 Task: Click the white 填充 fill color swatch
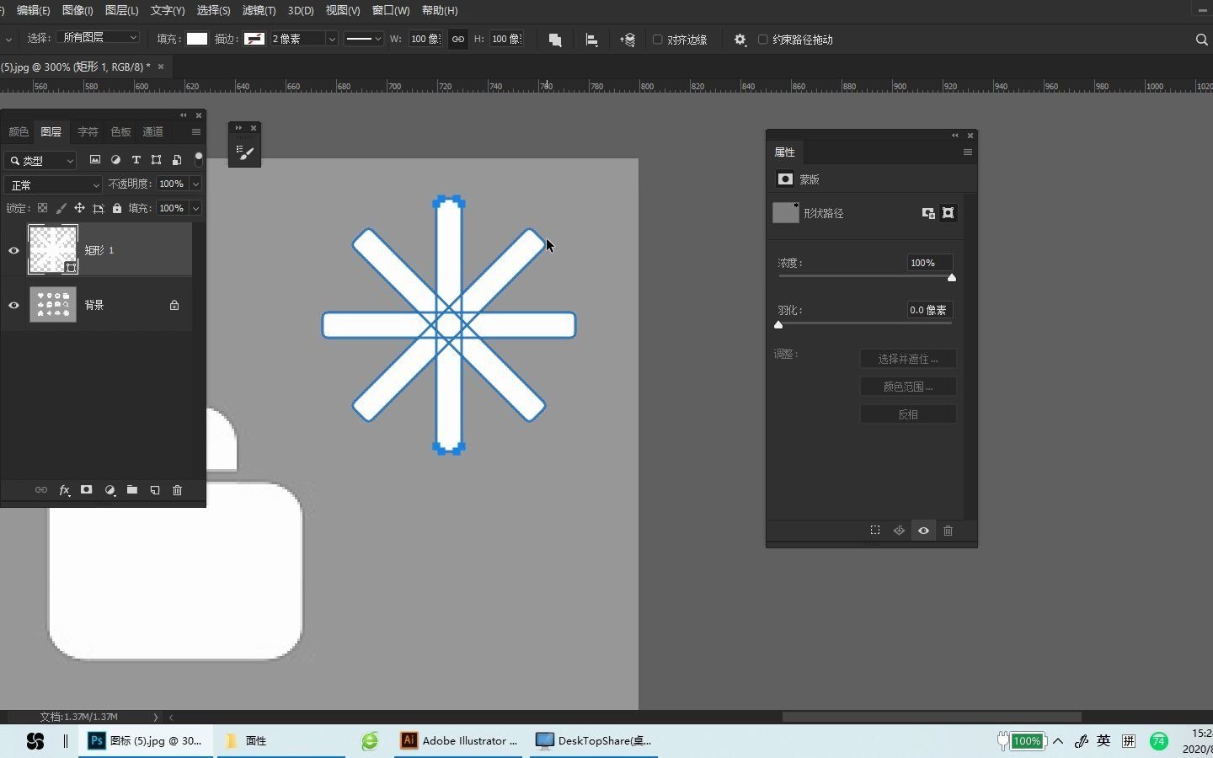197,39
